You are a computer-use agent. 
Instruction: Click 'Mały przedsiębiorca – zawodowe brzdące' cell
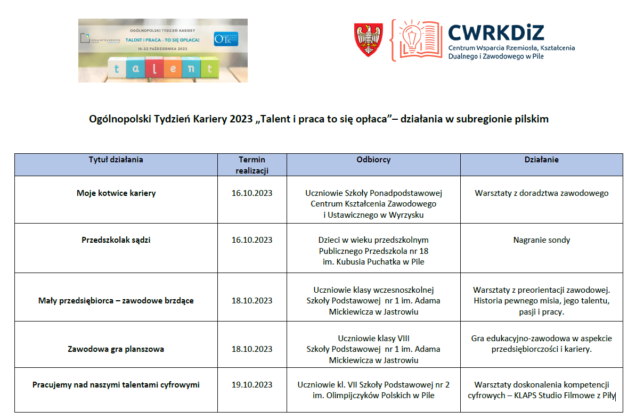116,301
